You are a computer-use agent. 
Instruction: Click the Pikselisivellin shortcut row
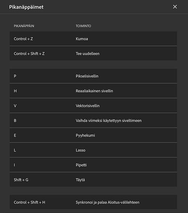click(93, 76)
